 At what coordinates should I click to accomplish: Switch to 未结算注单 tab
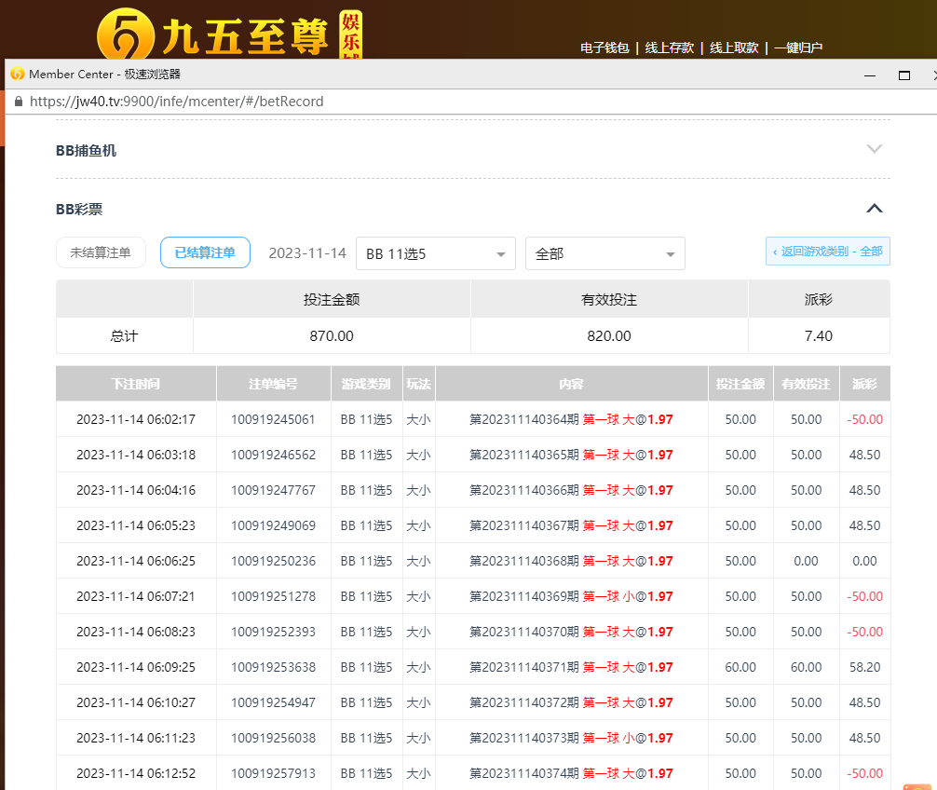[101, 252]
